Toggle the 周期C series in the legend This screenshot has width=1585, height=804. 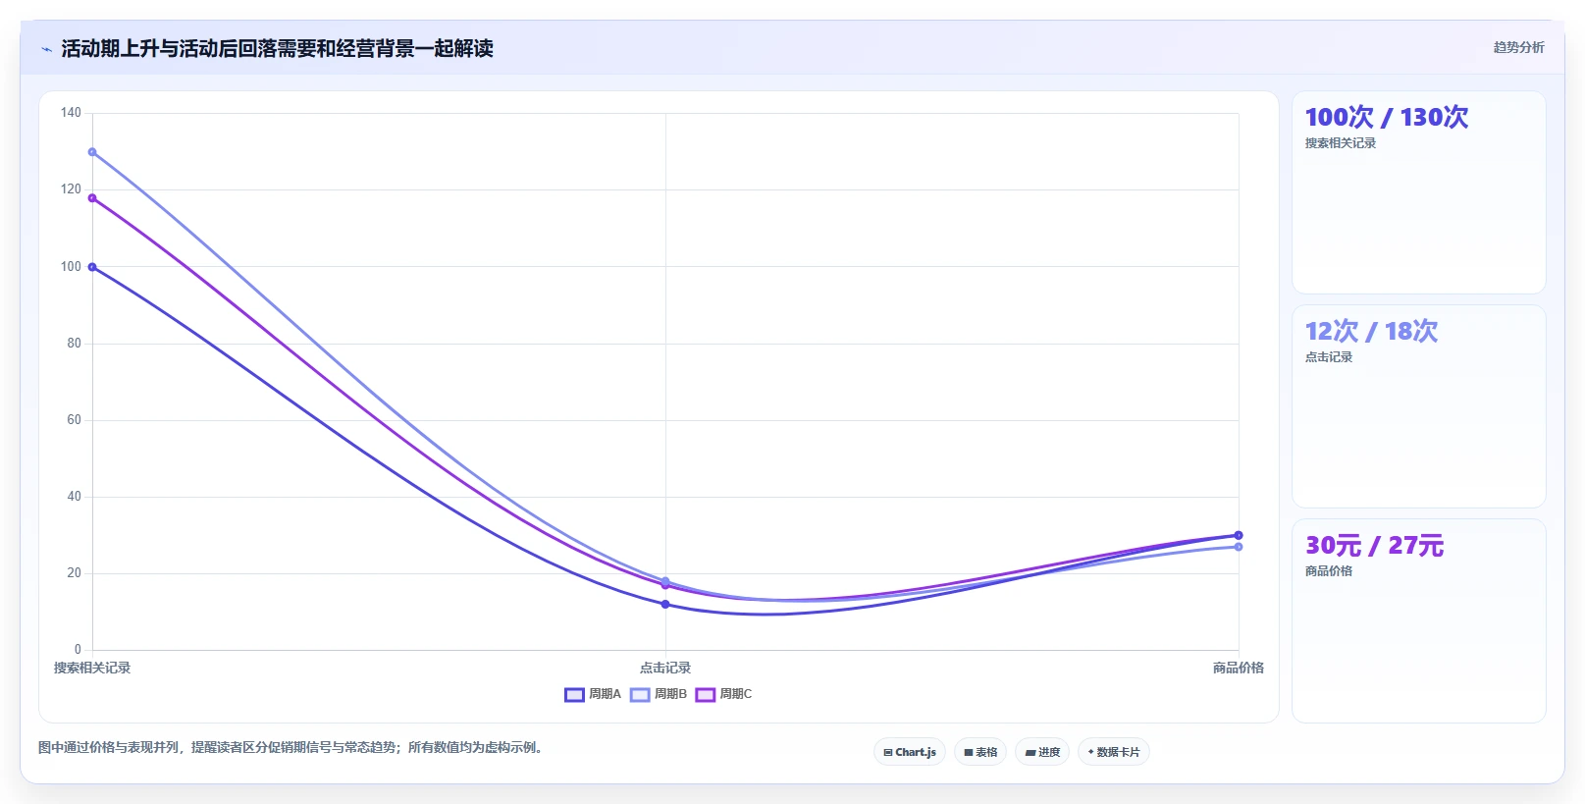click(x=723, y=694)
